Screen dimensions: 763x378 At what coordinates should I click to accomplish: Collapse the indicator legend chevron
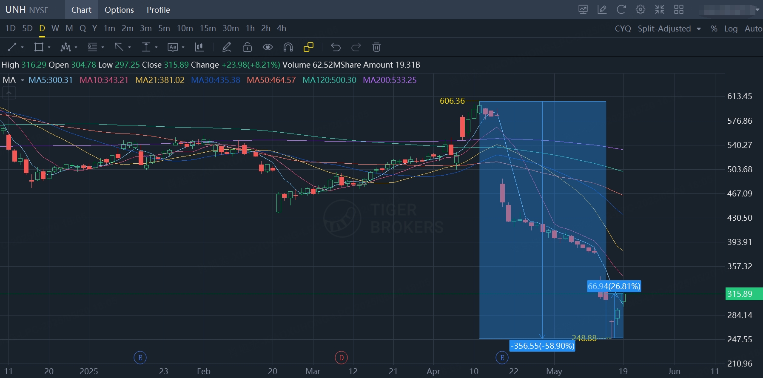tap(9, 93)
